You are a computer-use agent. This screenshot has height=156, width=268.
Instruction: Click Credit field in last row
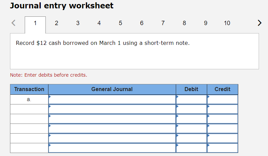click(223, 148)
